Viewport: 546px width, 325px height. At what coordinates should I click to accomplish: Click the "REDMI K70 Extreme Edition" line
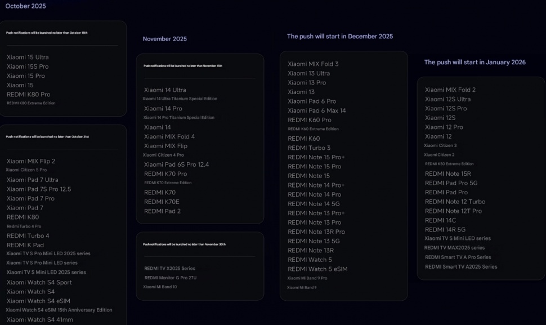pos(168,183)
